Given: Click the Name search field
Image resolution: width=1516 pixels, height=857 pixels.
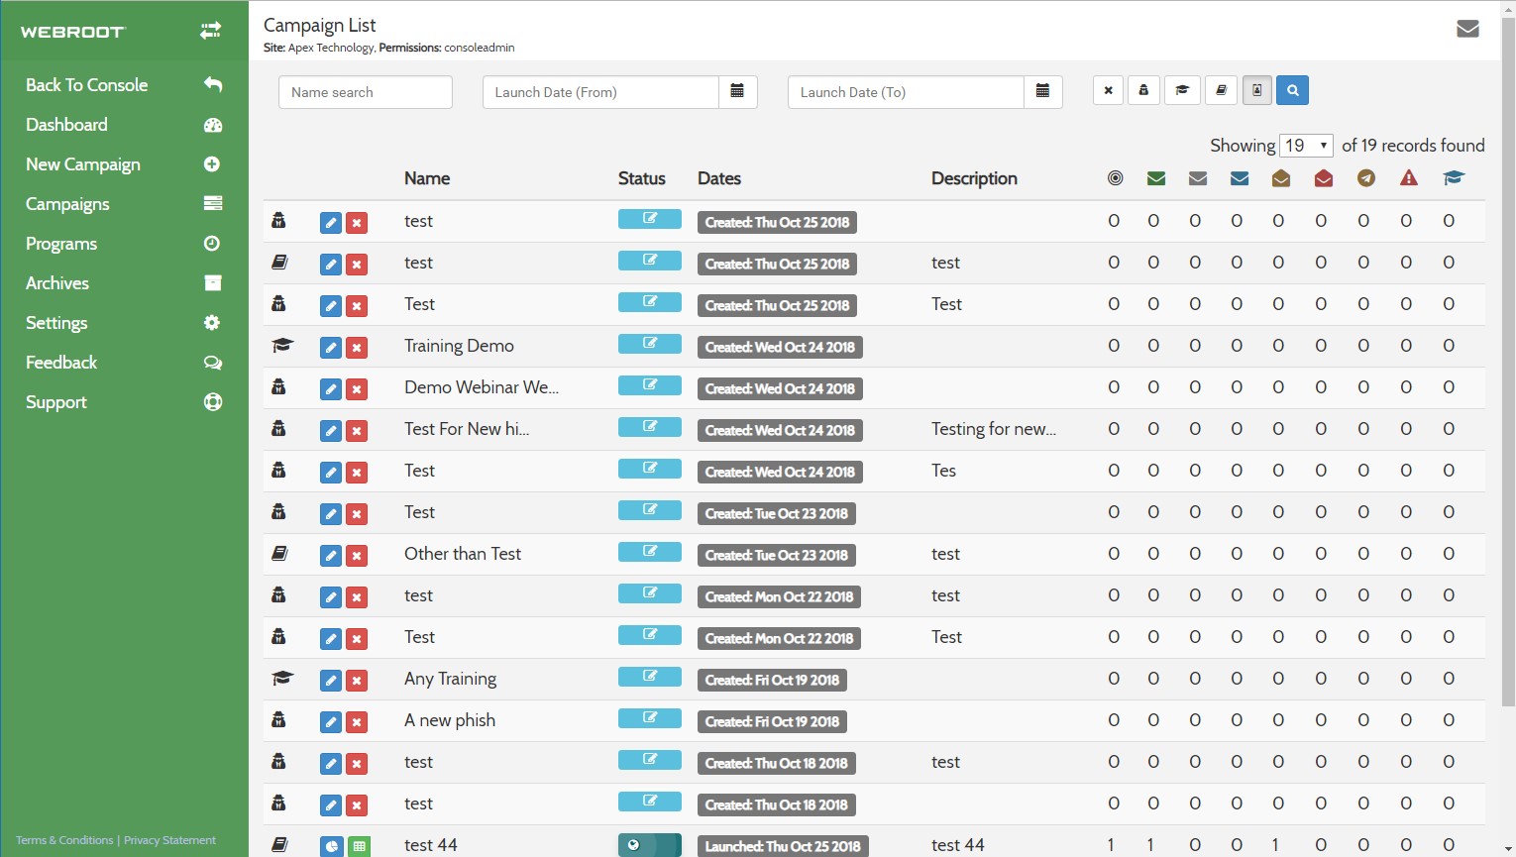Looking at the screenshot, I should [366, 92].
